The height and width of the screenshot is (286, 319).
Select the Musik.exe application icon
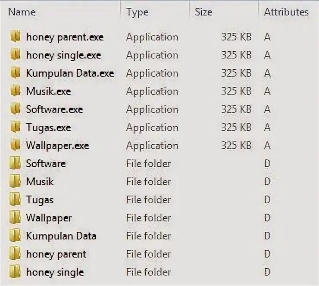(16, 90)
